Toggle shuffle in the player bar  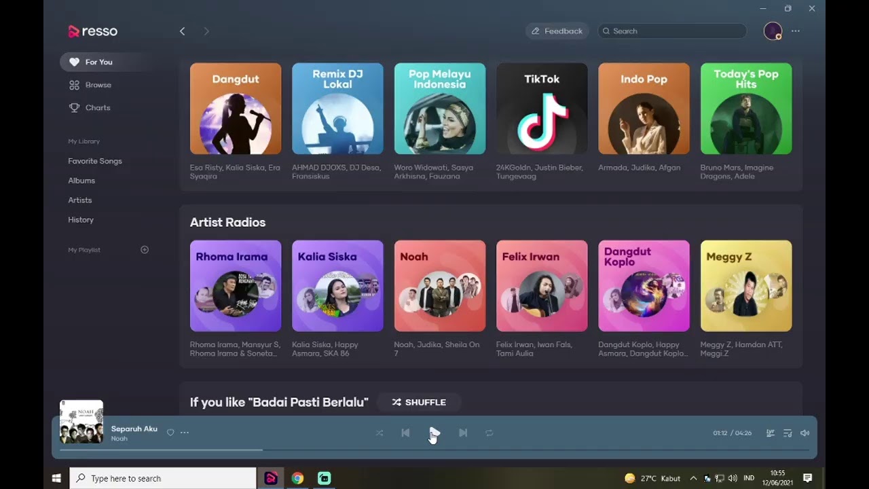pyautogui.click(x=380, y=433)
